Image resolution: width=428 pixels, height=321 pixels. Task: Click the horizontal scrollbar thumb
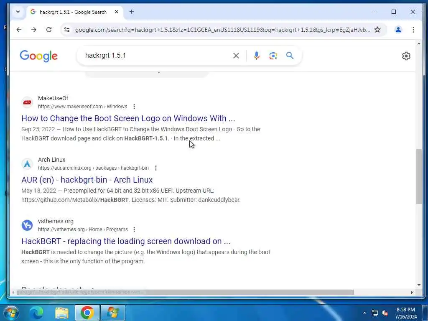click(x=184, y=292)
